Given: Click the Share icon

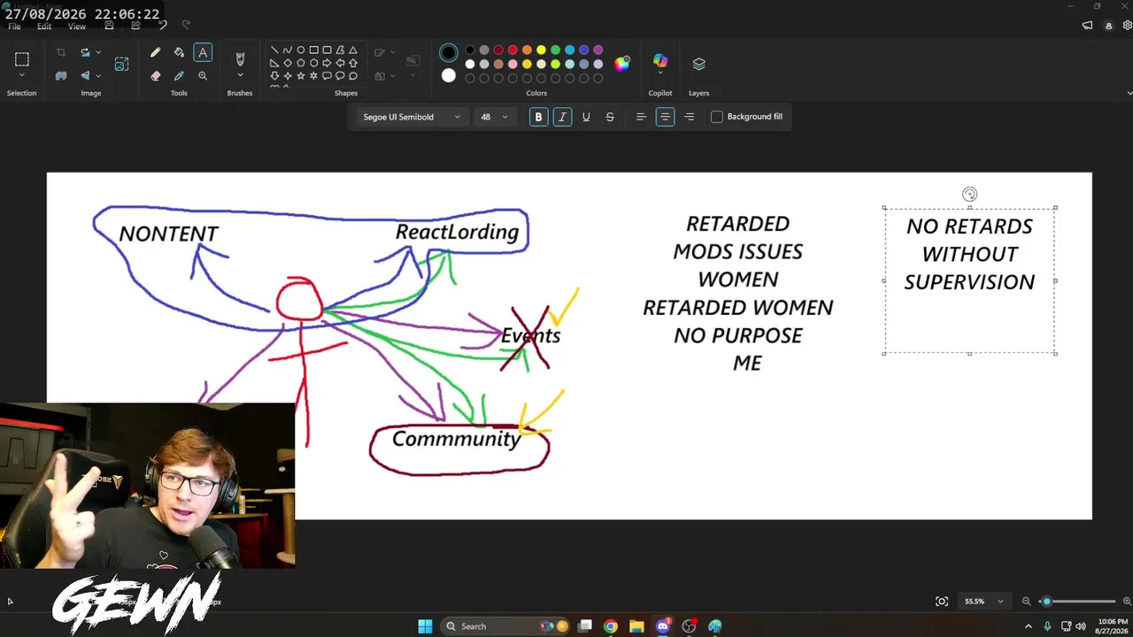Looking at the screenshot, I should pos(135,26).
